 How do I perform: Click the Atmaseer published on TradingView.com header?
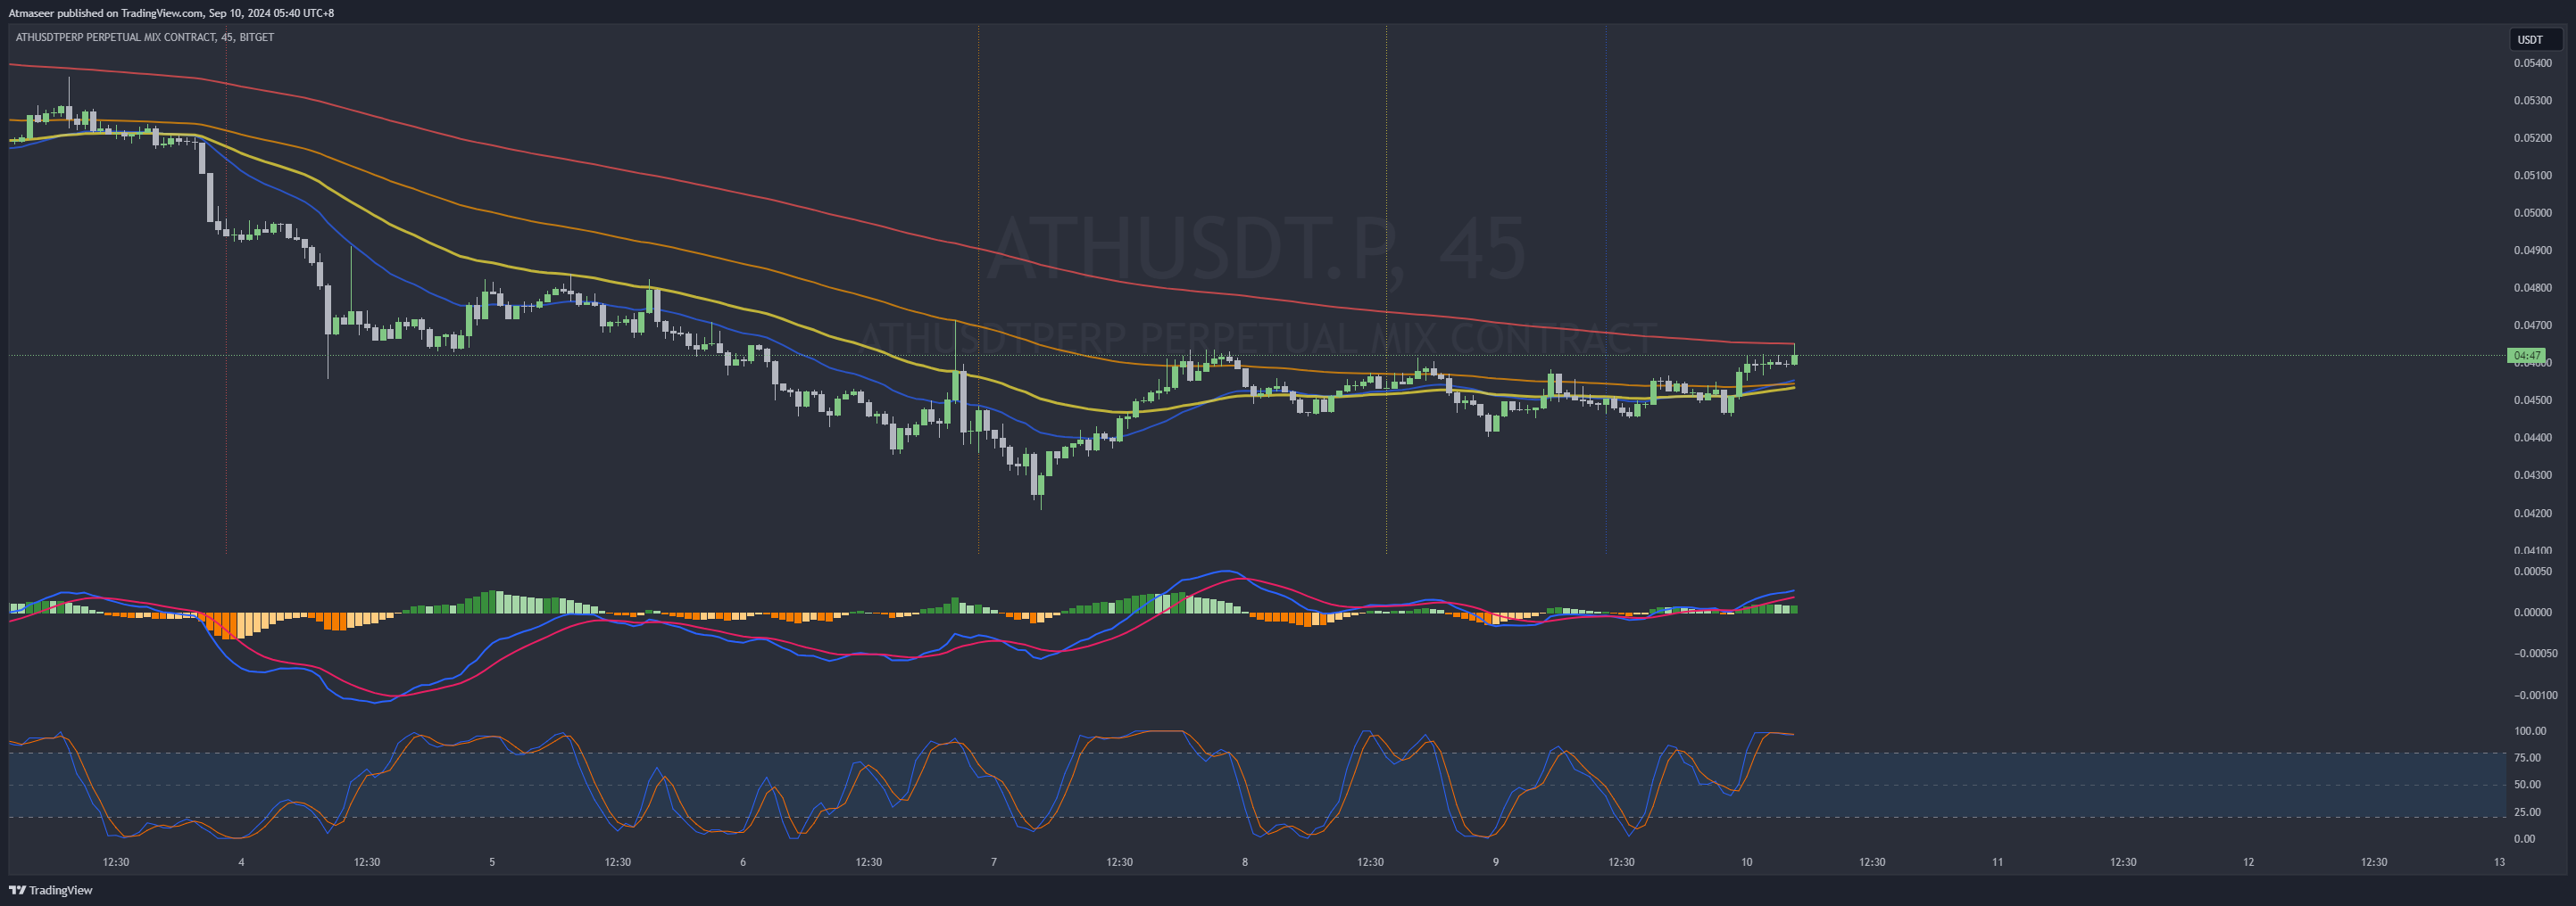coord(171,13)
